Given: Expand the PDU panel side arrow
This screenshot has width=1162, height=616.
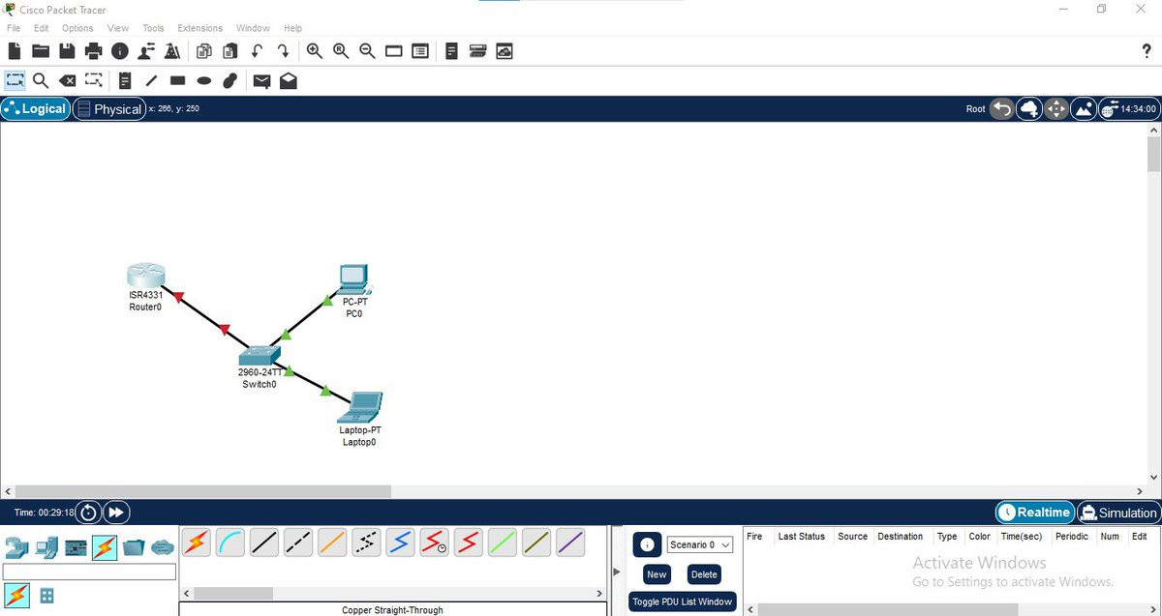Looking at the screenshot, I should click(x=617, y=572).
